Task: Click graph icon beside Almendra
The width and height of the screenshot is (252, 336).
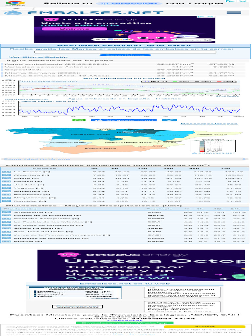Action: pos(6,191)
